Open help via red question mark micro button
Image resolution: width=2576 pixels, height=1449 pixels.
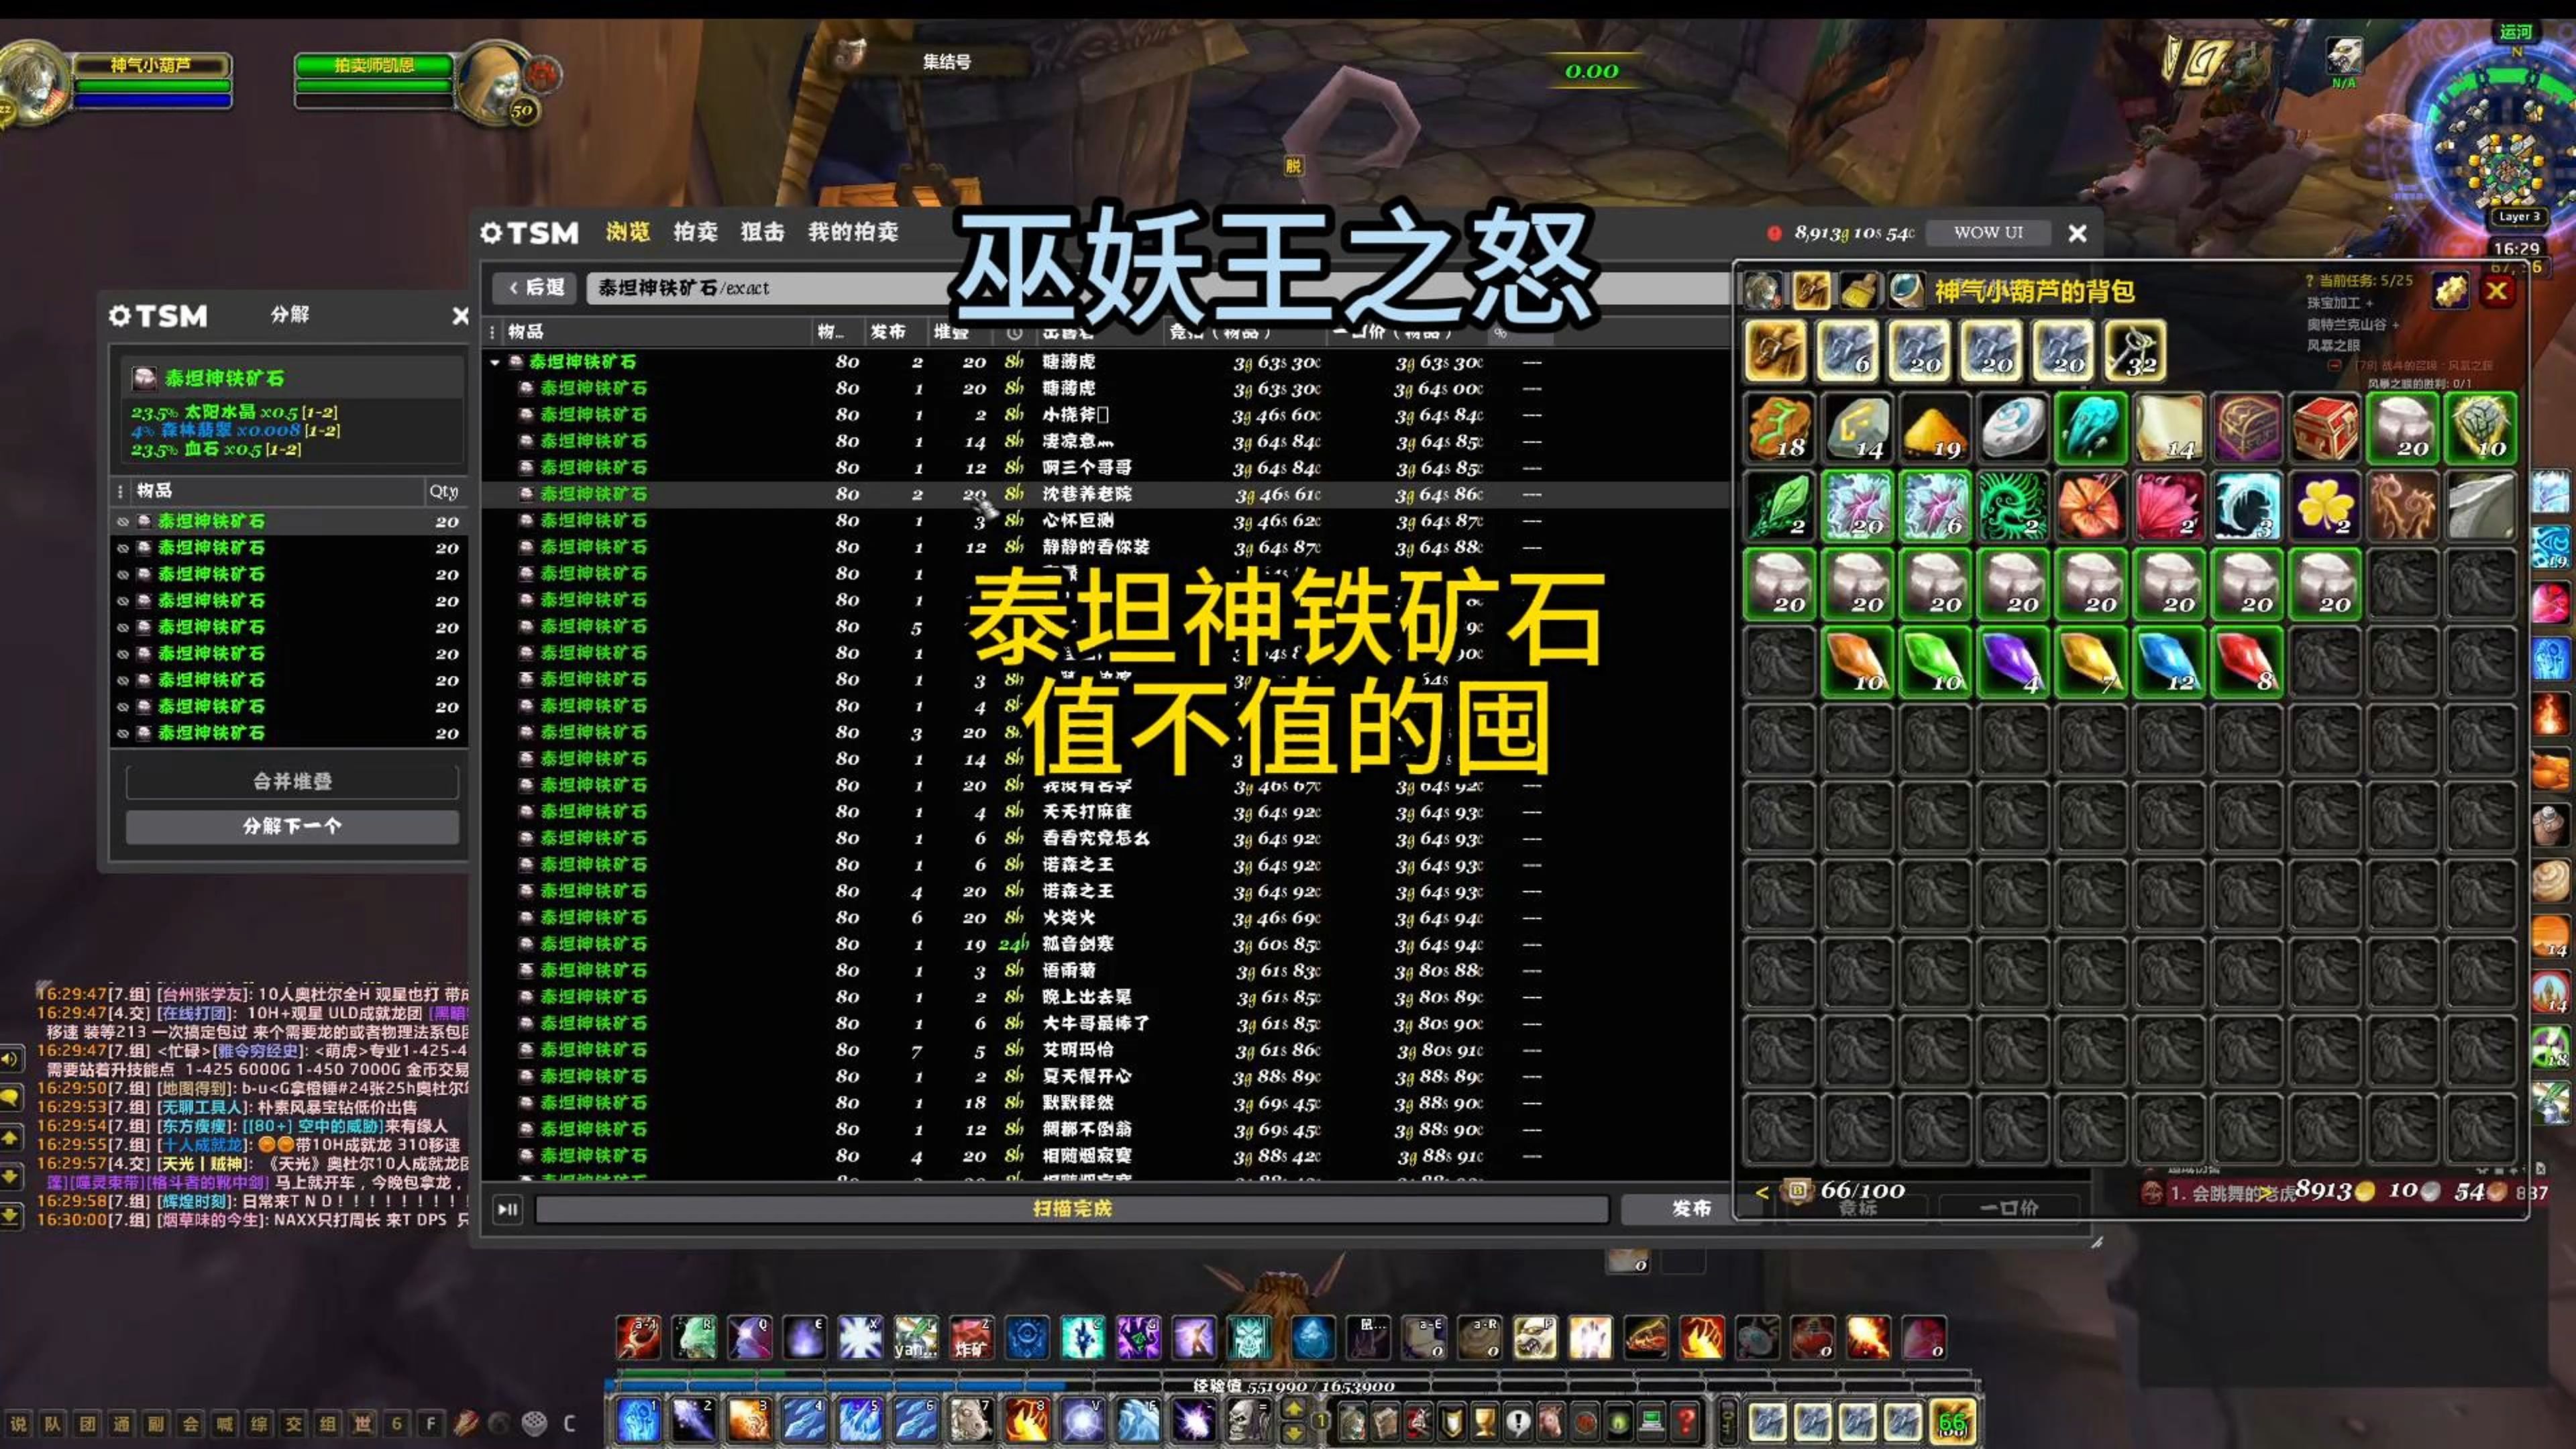[x=1686, y=1421]
